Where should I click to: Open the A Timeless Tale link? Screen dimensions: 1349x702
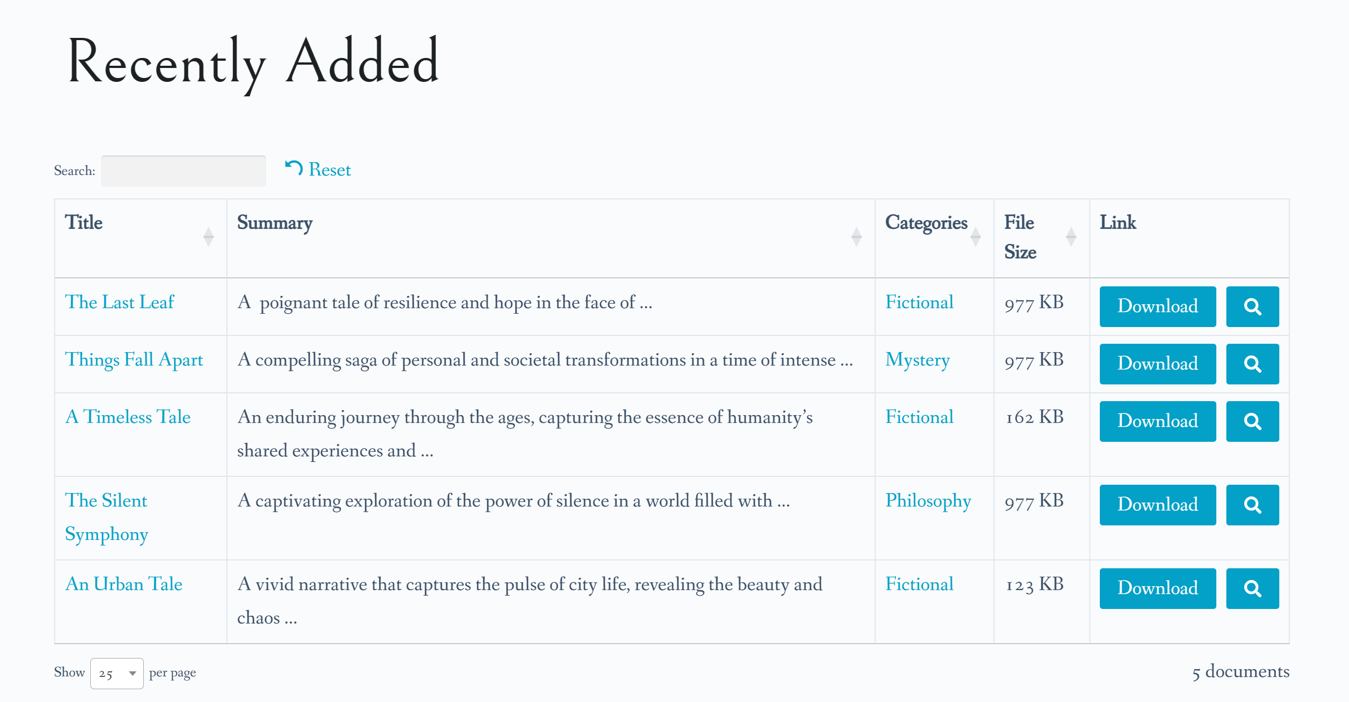point(128,417)
